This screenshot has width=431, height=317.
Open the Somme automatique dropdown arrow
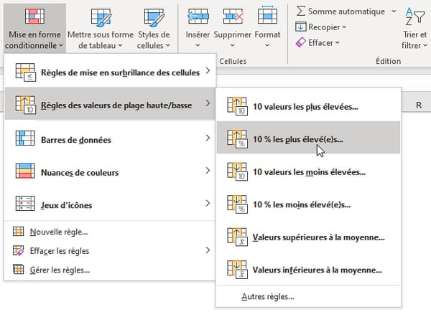pos(394,11)
